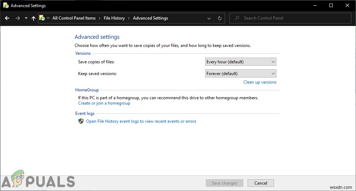The image size is (356, 191).
Task: Open the Keep saved versions dropdown
Action: point(241,74)
